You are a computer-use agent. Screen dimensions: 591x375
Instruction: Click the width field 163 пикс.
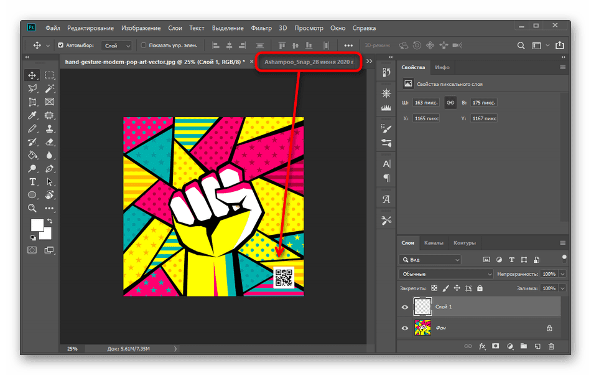[x=426, y=103]
